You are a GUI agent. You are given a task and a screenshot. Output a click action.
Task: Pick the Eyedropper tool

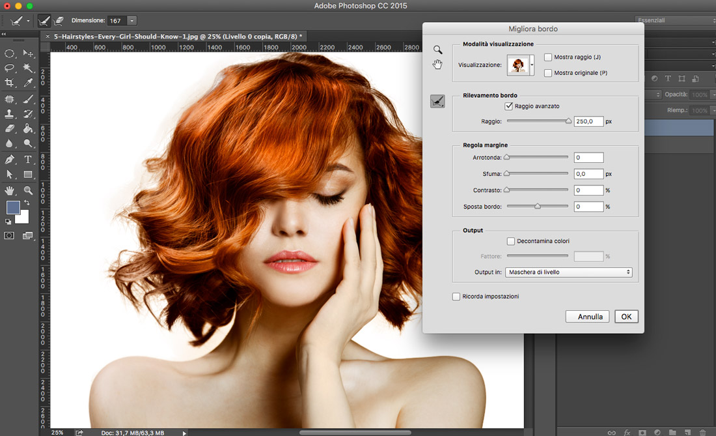[x=29, y=83]
